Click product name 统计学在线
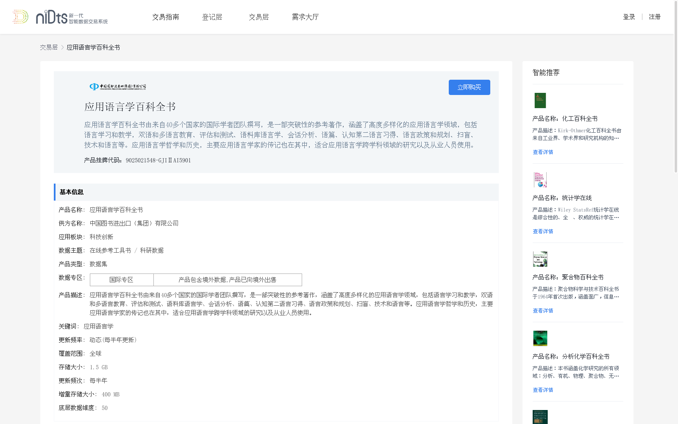 [577, 198]
